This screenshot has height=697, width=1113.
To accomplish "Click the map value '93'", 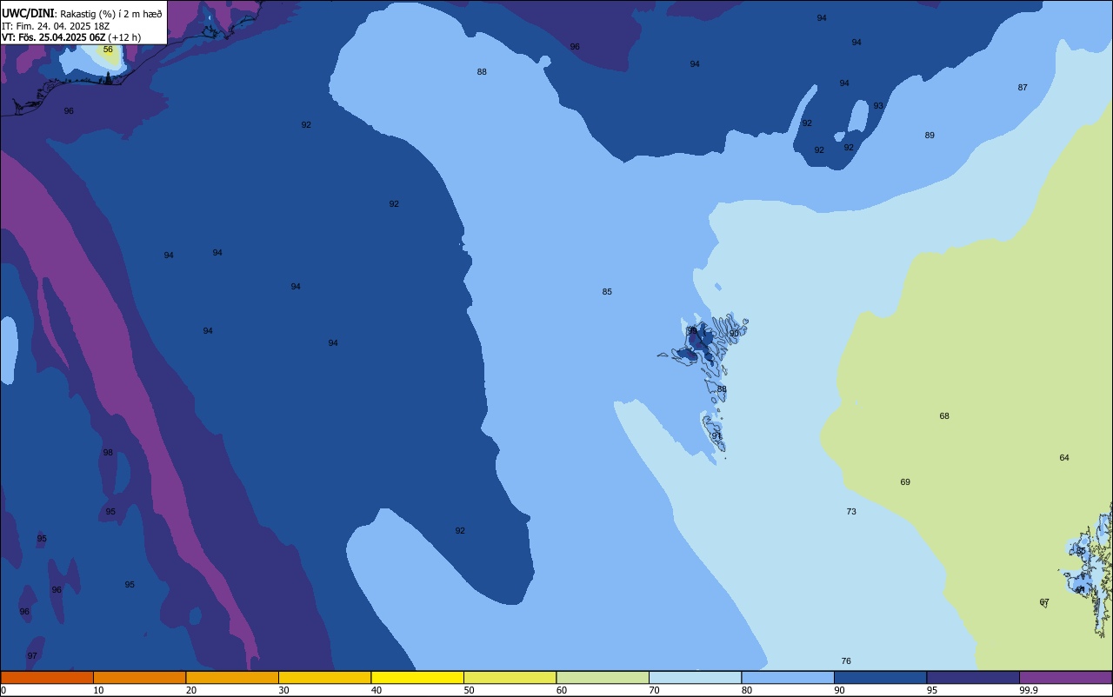I will pyautogui.click(x=878, y=106).
